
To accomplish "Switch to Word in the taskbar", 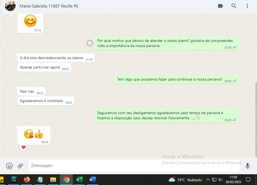I will click(92, 180).
